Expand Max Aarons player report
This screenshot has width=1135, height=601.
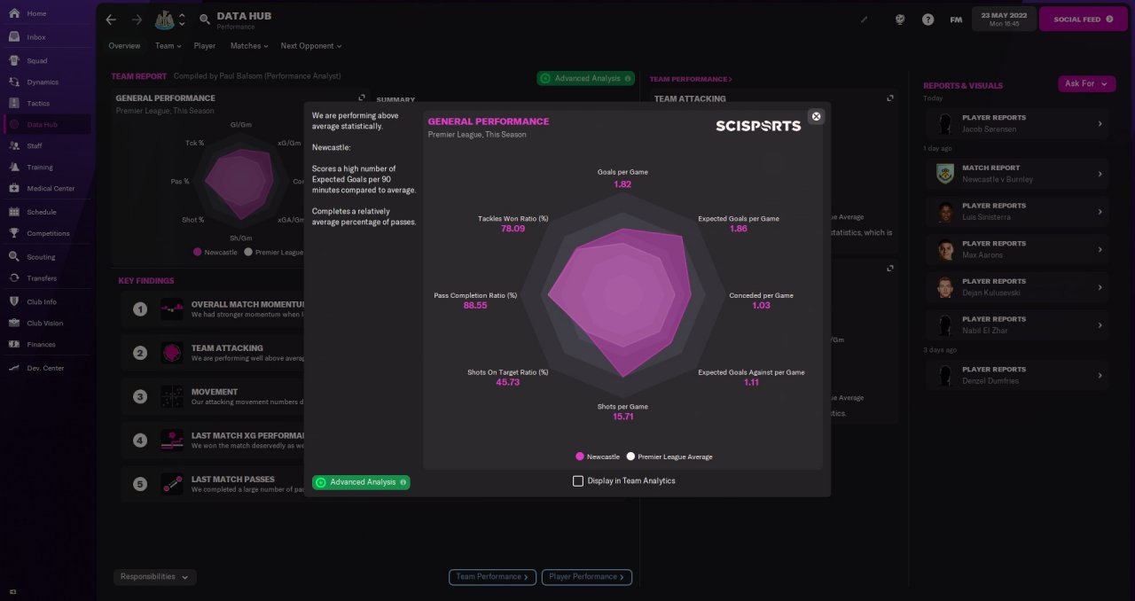(x=1100, y=250)
